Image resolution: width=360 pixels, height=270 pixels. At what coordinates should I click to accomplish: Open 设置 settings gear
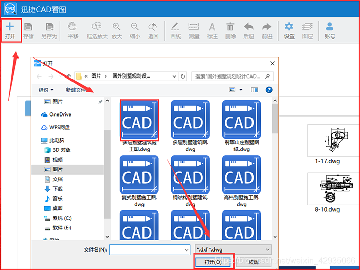289,30
